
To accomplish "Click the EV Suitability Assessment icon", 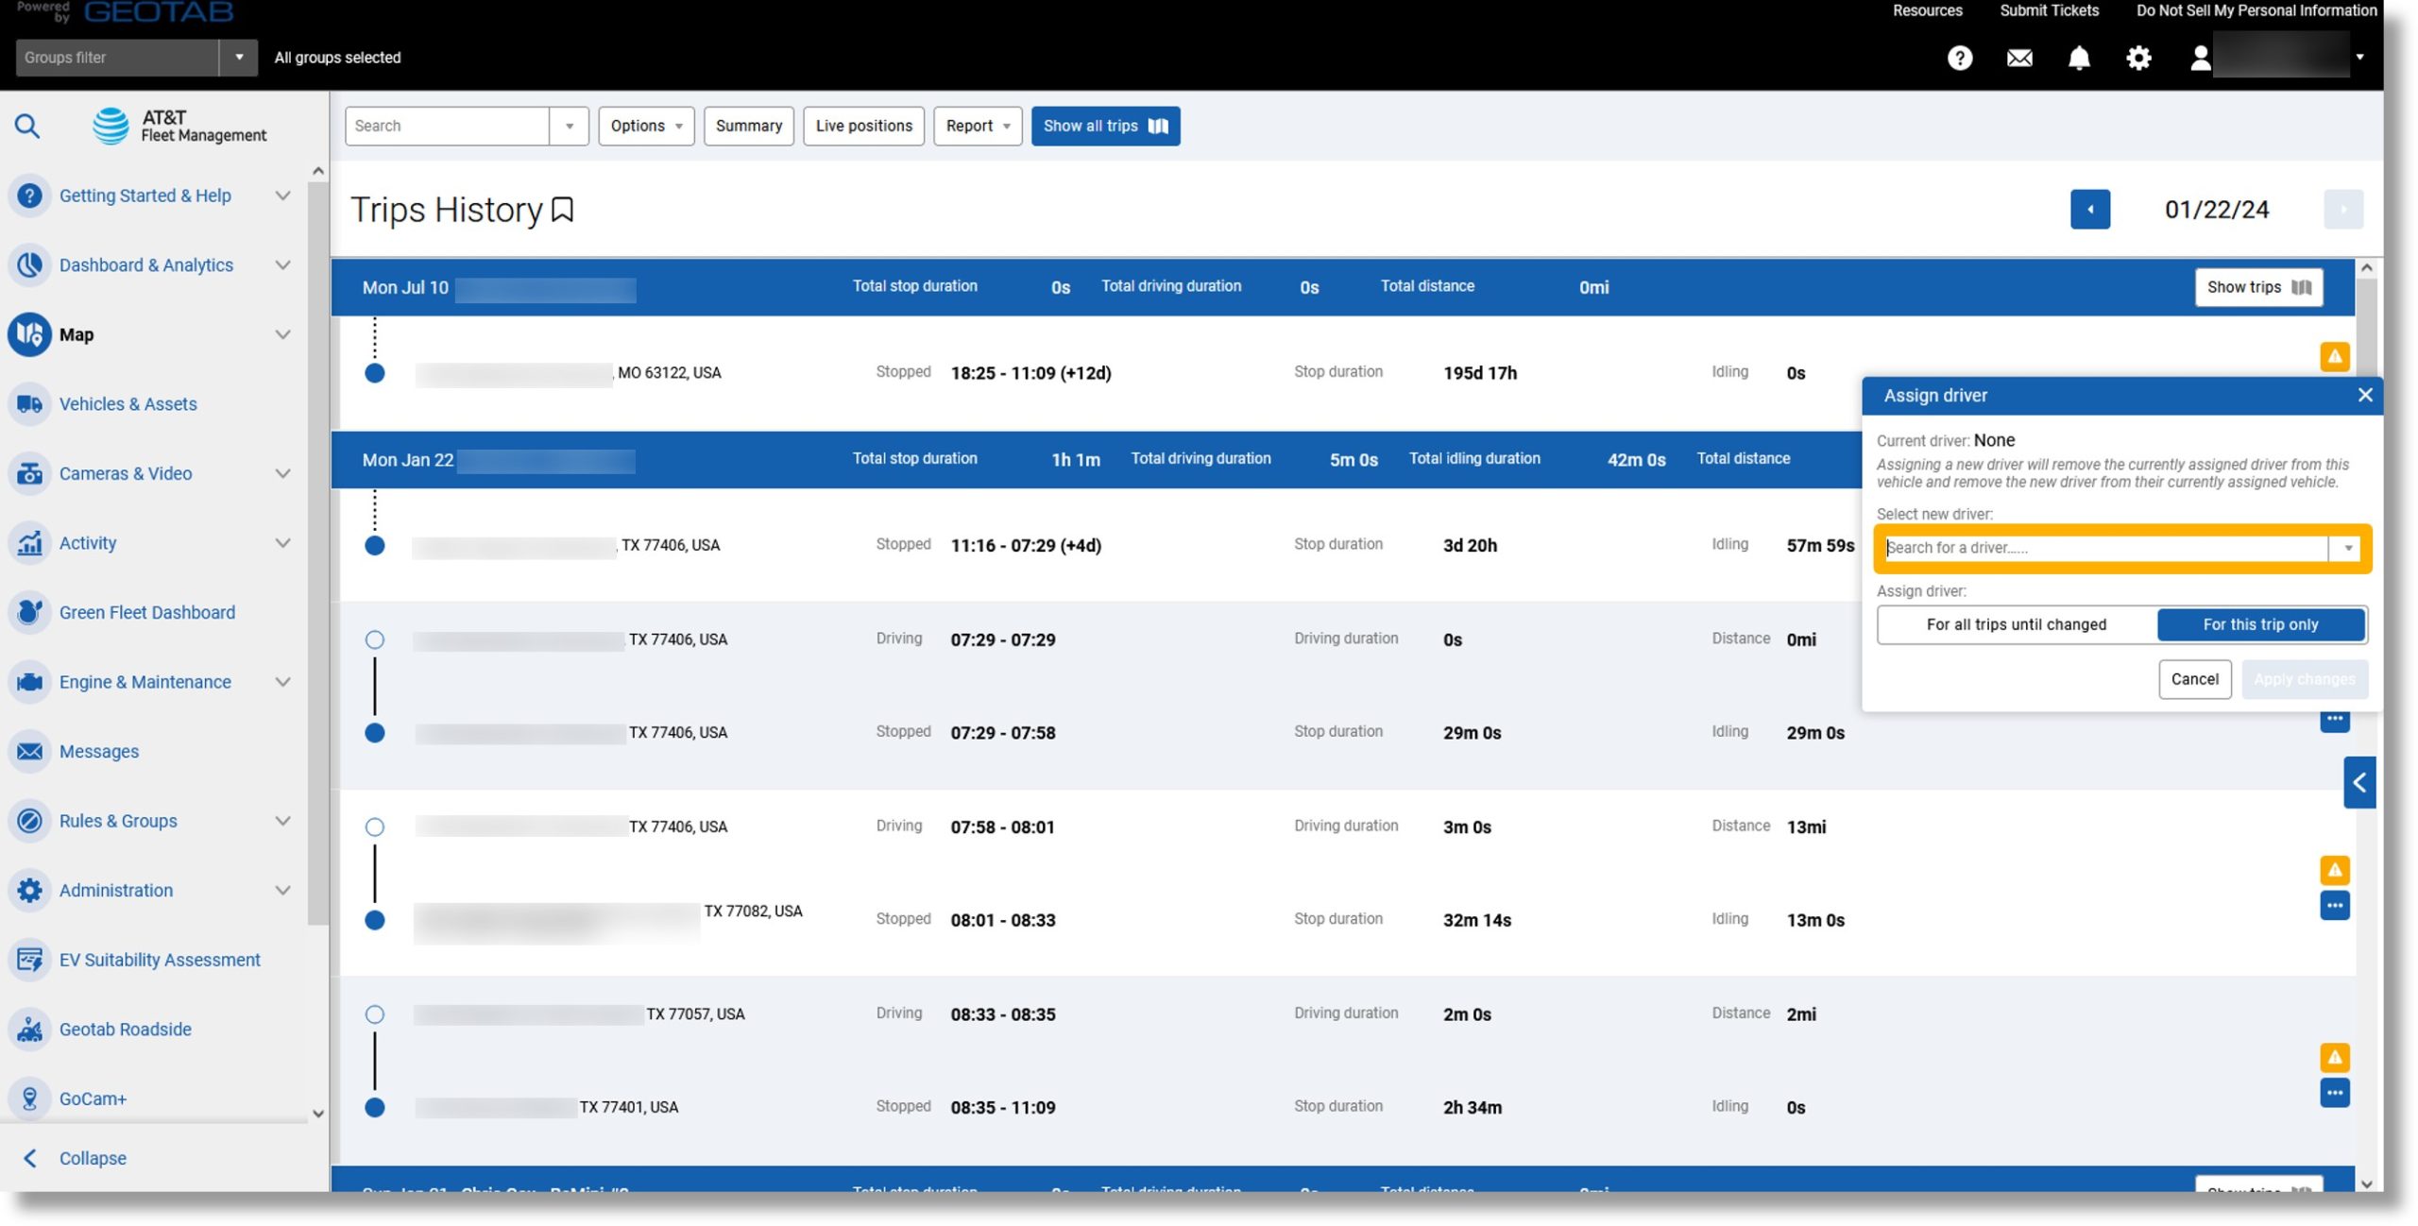I will point(29,960).
